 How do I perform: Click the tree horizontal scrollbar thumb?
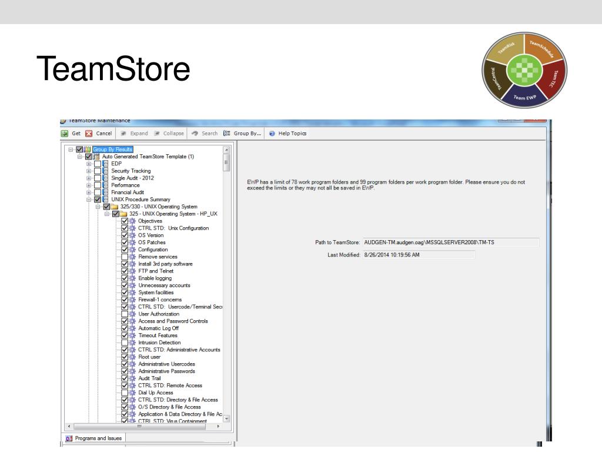coord(140,426)
